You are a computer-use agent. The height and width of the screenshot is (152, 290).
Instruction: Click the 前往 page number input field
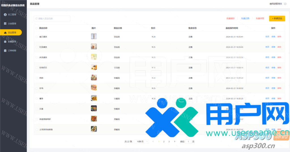[188, 142]
